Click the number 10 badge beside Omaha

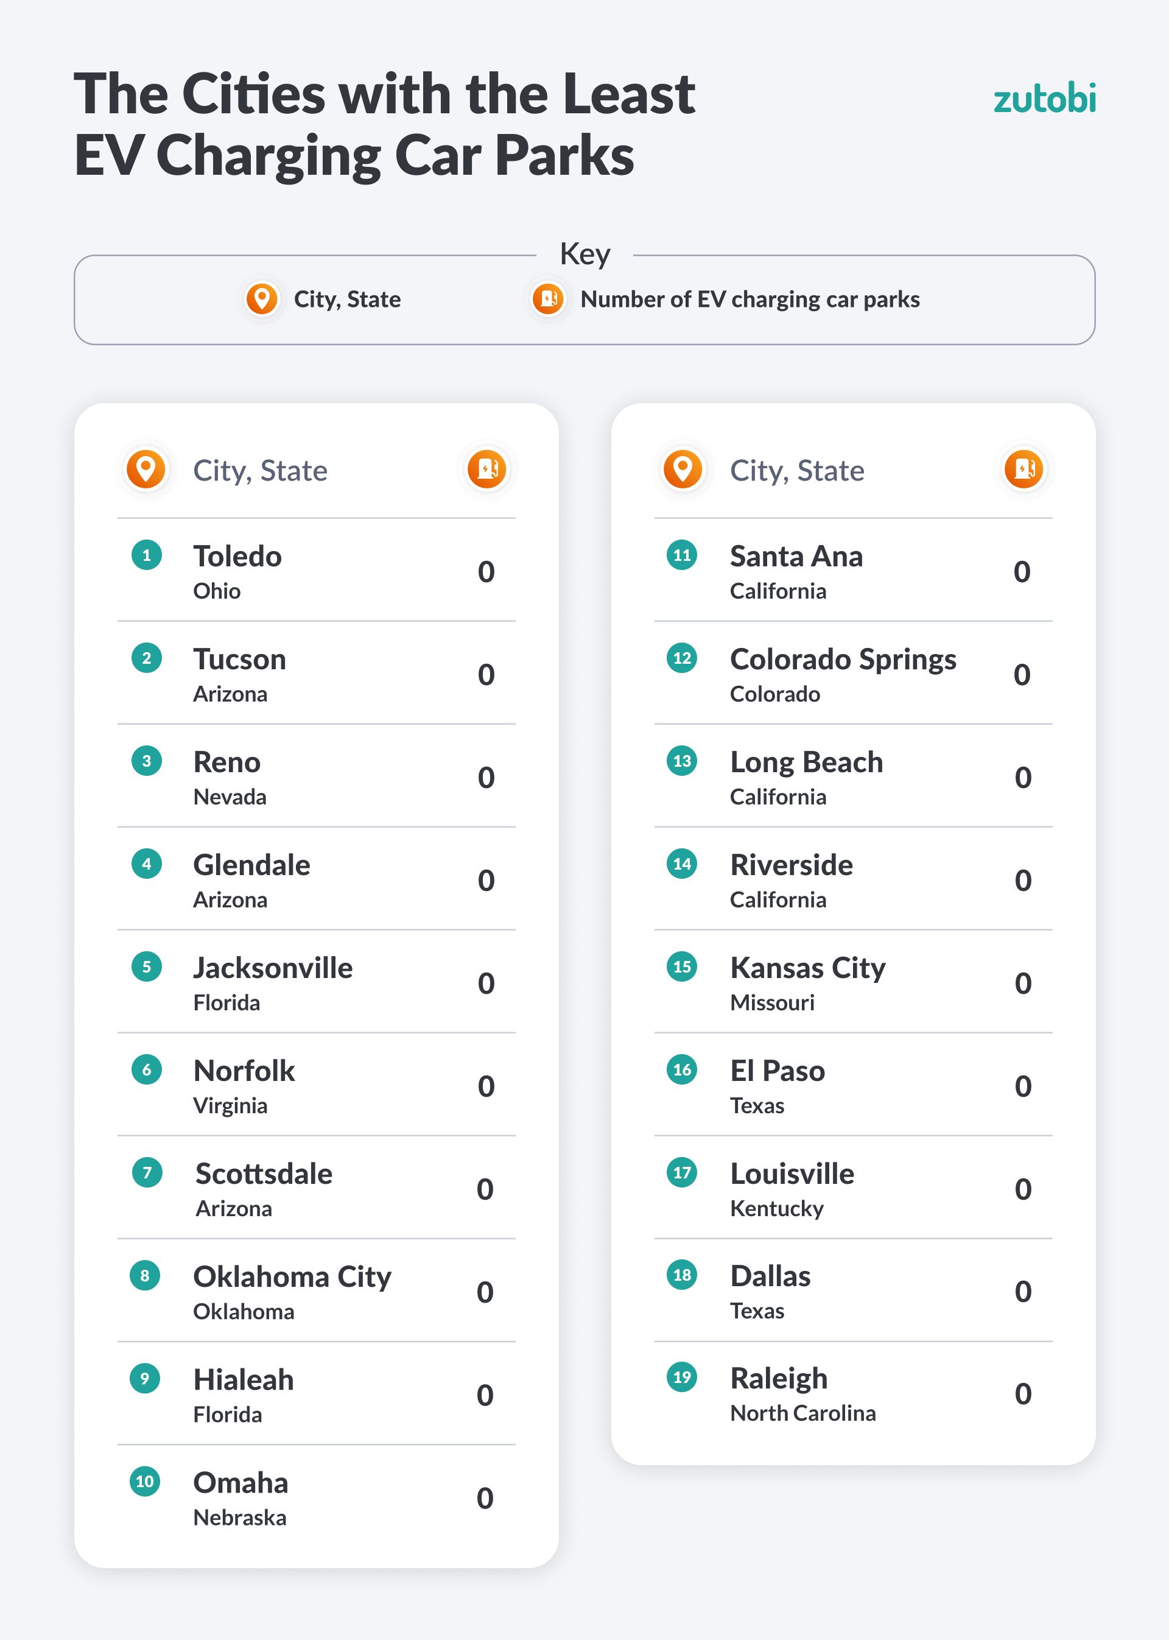click(145, 1482)
